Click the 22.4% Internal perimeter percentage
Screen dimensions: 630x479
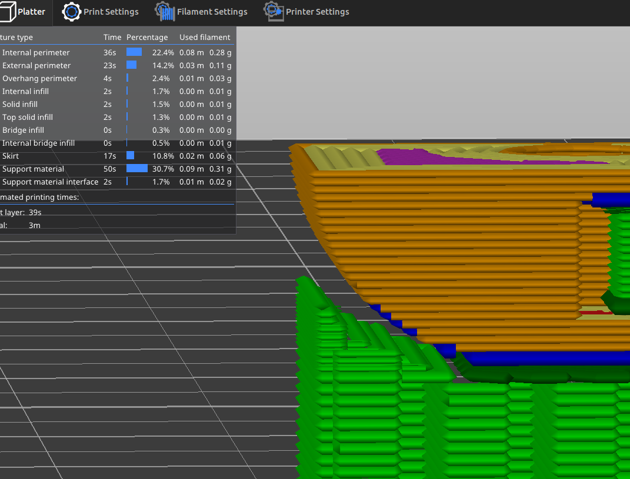click(x=163, y=52)
